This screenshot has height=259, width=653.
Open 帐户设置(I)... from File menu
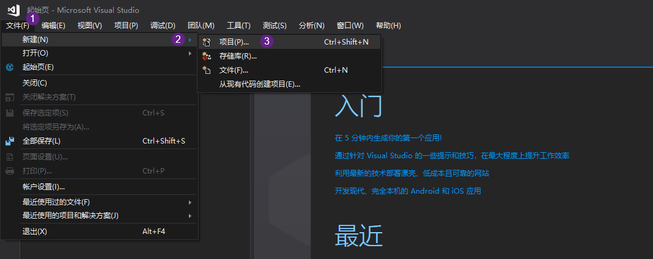100,187
